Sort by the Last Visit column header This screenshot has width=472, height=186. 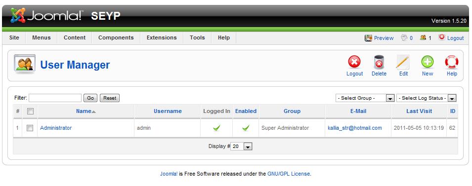click(x=419, y=111)
